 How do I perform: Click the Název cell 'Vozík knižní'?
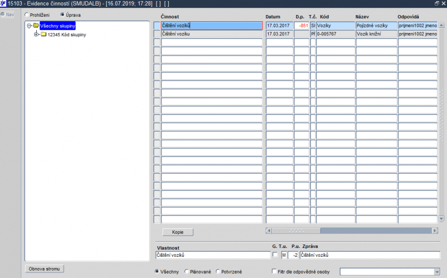[x=376, y=34]
